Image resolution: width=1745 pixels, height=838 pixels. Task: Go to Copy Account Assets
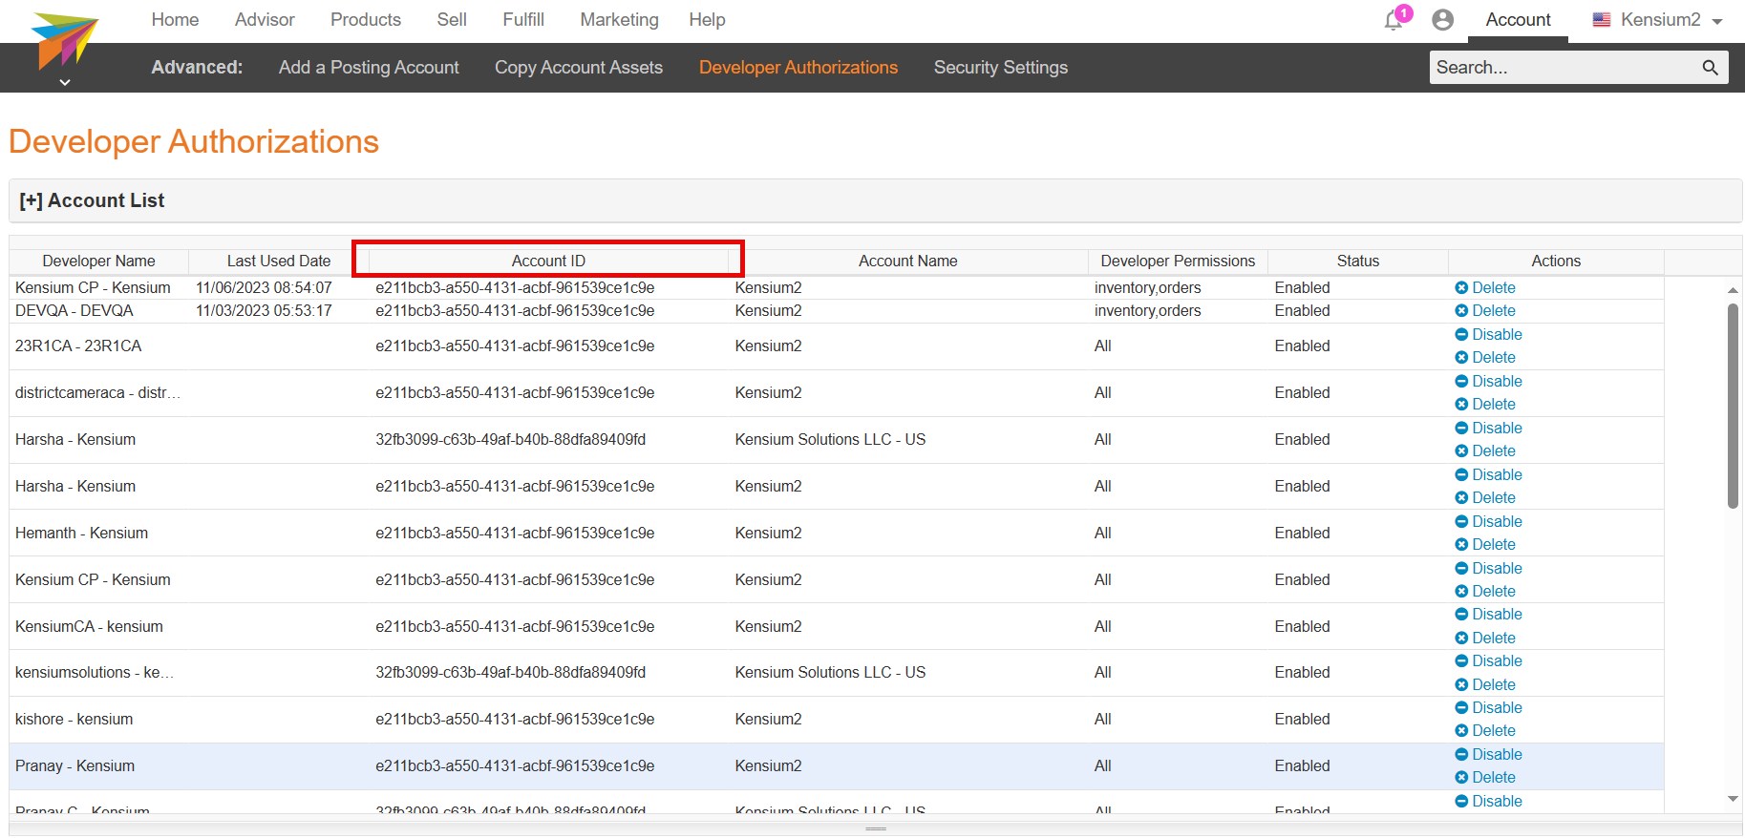[579, 68]
